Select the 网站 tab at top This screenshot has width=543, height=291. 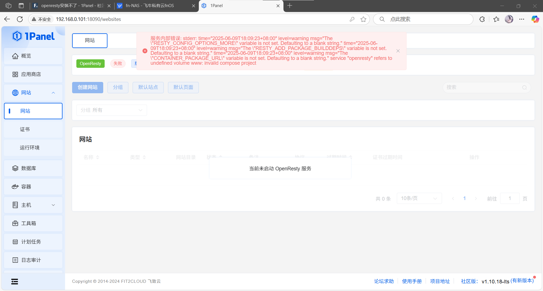90,40
